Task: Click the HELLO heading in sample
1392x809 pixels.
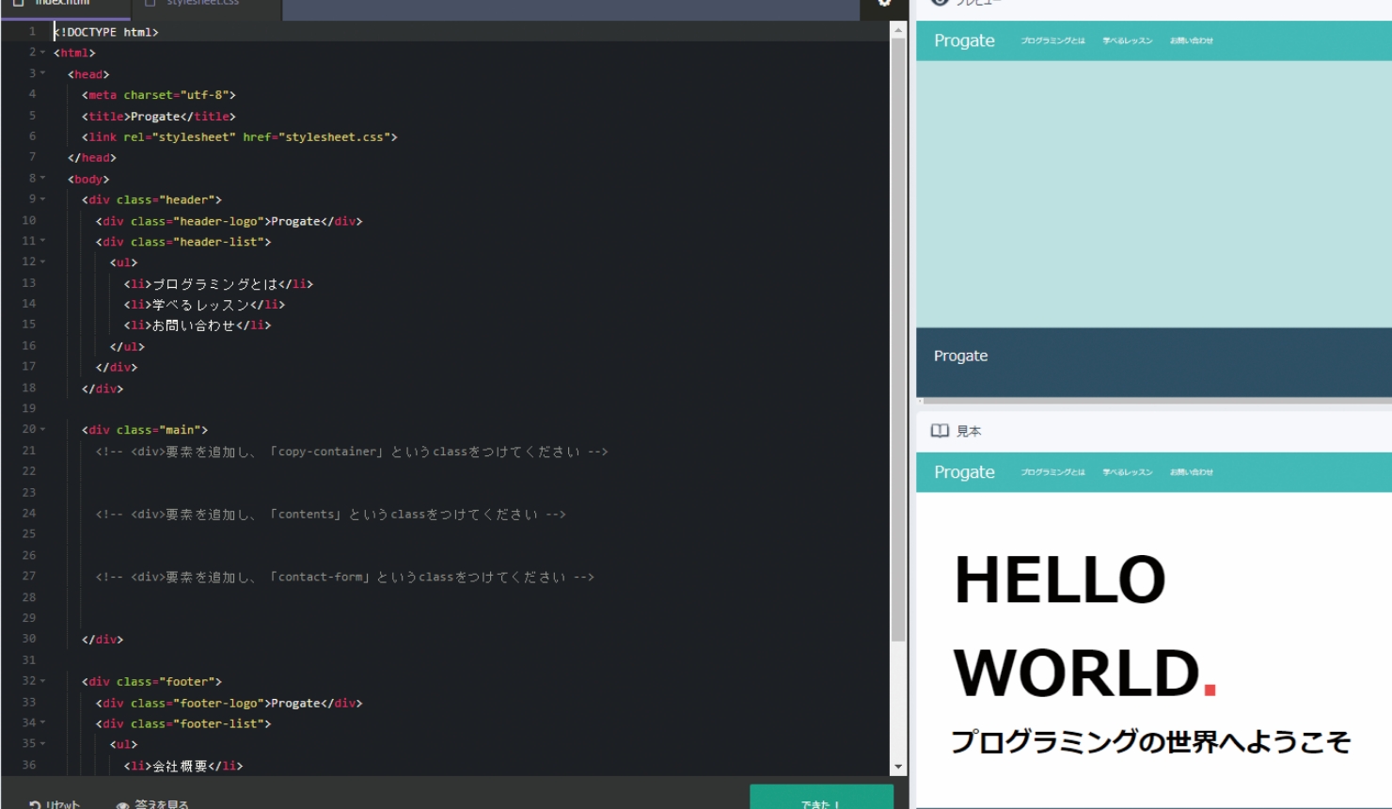Action: pyautogui.click(x=1060, y=579)
